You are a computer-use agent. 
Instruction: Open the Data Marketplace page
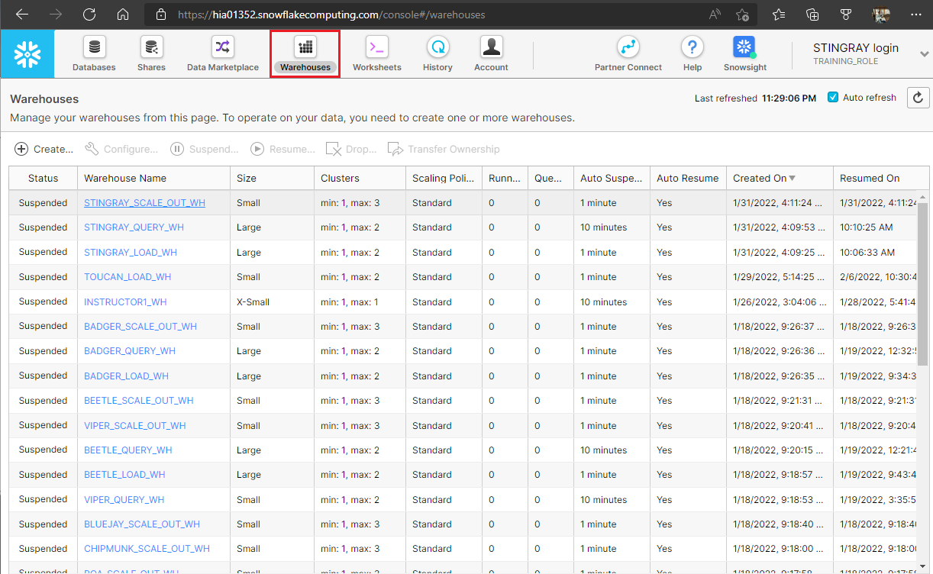tap(223, 55)
